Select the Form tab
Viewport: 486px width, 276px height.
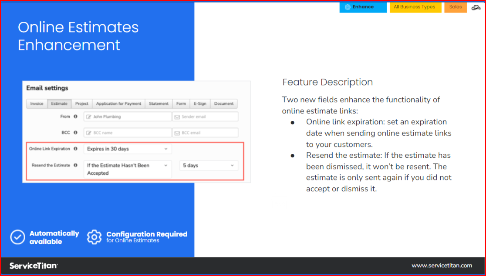pyautogui.click(x=181, y=103)
